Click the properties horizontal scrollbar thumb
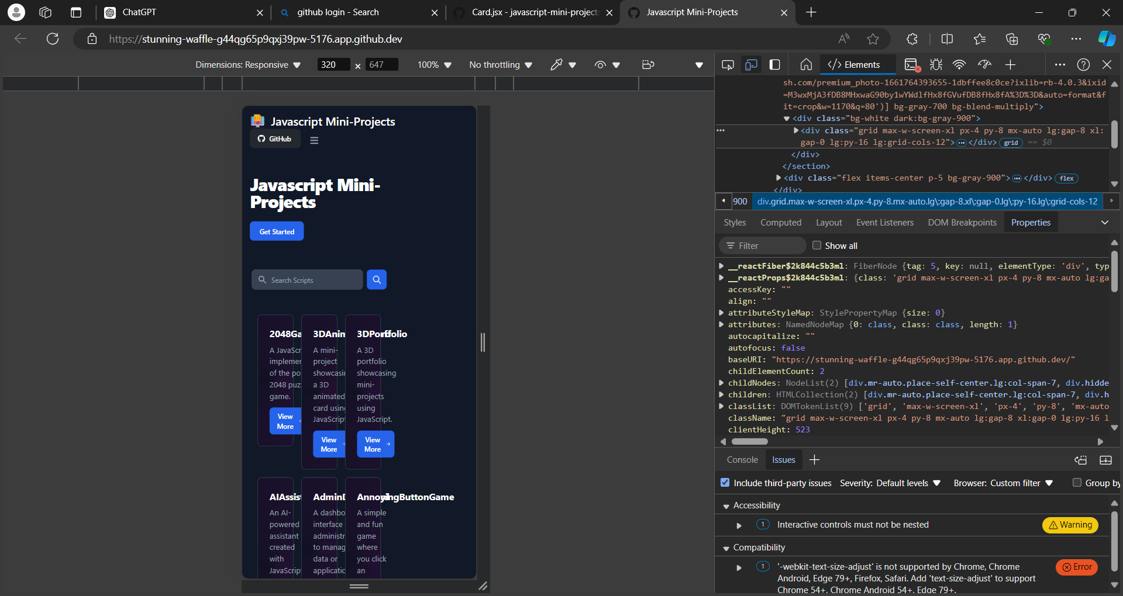This screenshot has width=1123, height=596. (749, 442)
